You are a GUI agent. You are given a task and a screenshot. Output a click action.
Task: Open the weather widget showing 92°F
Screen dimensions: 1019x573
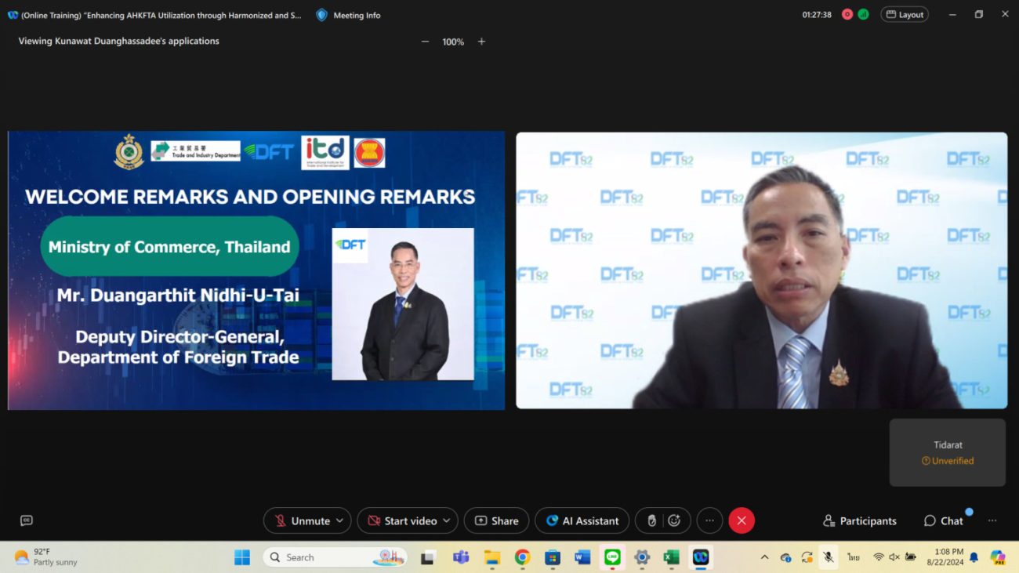point(45,557)
